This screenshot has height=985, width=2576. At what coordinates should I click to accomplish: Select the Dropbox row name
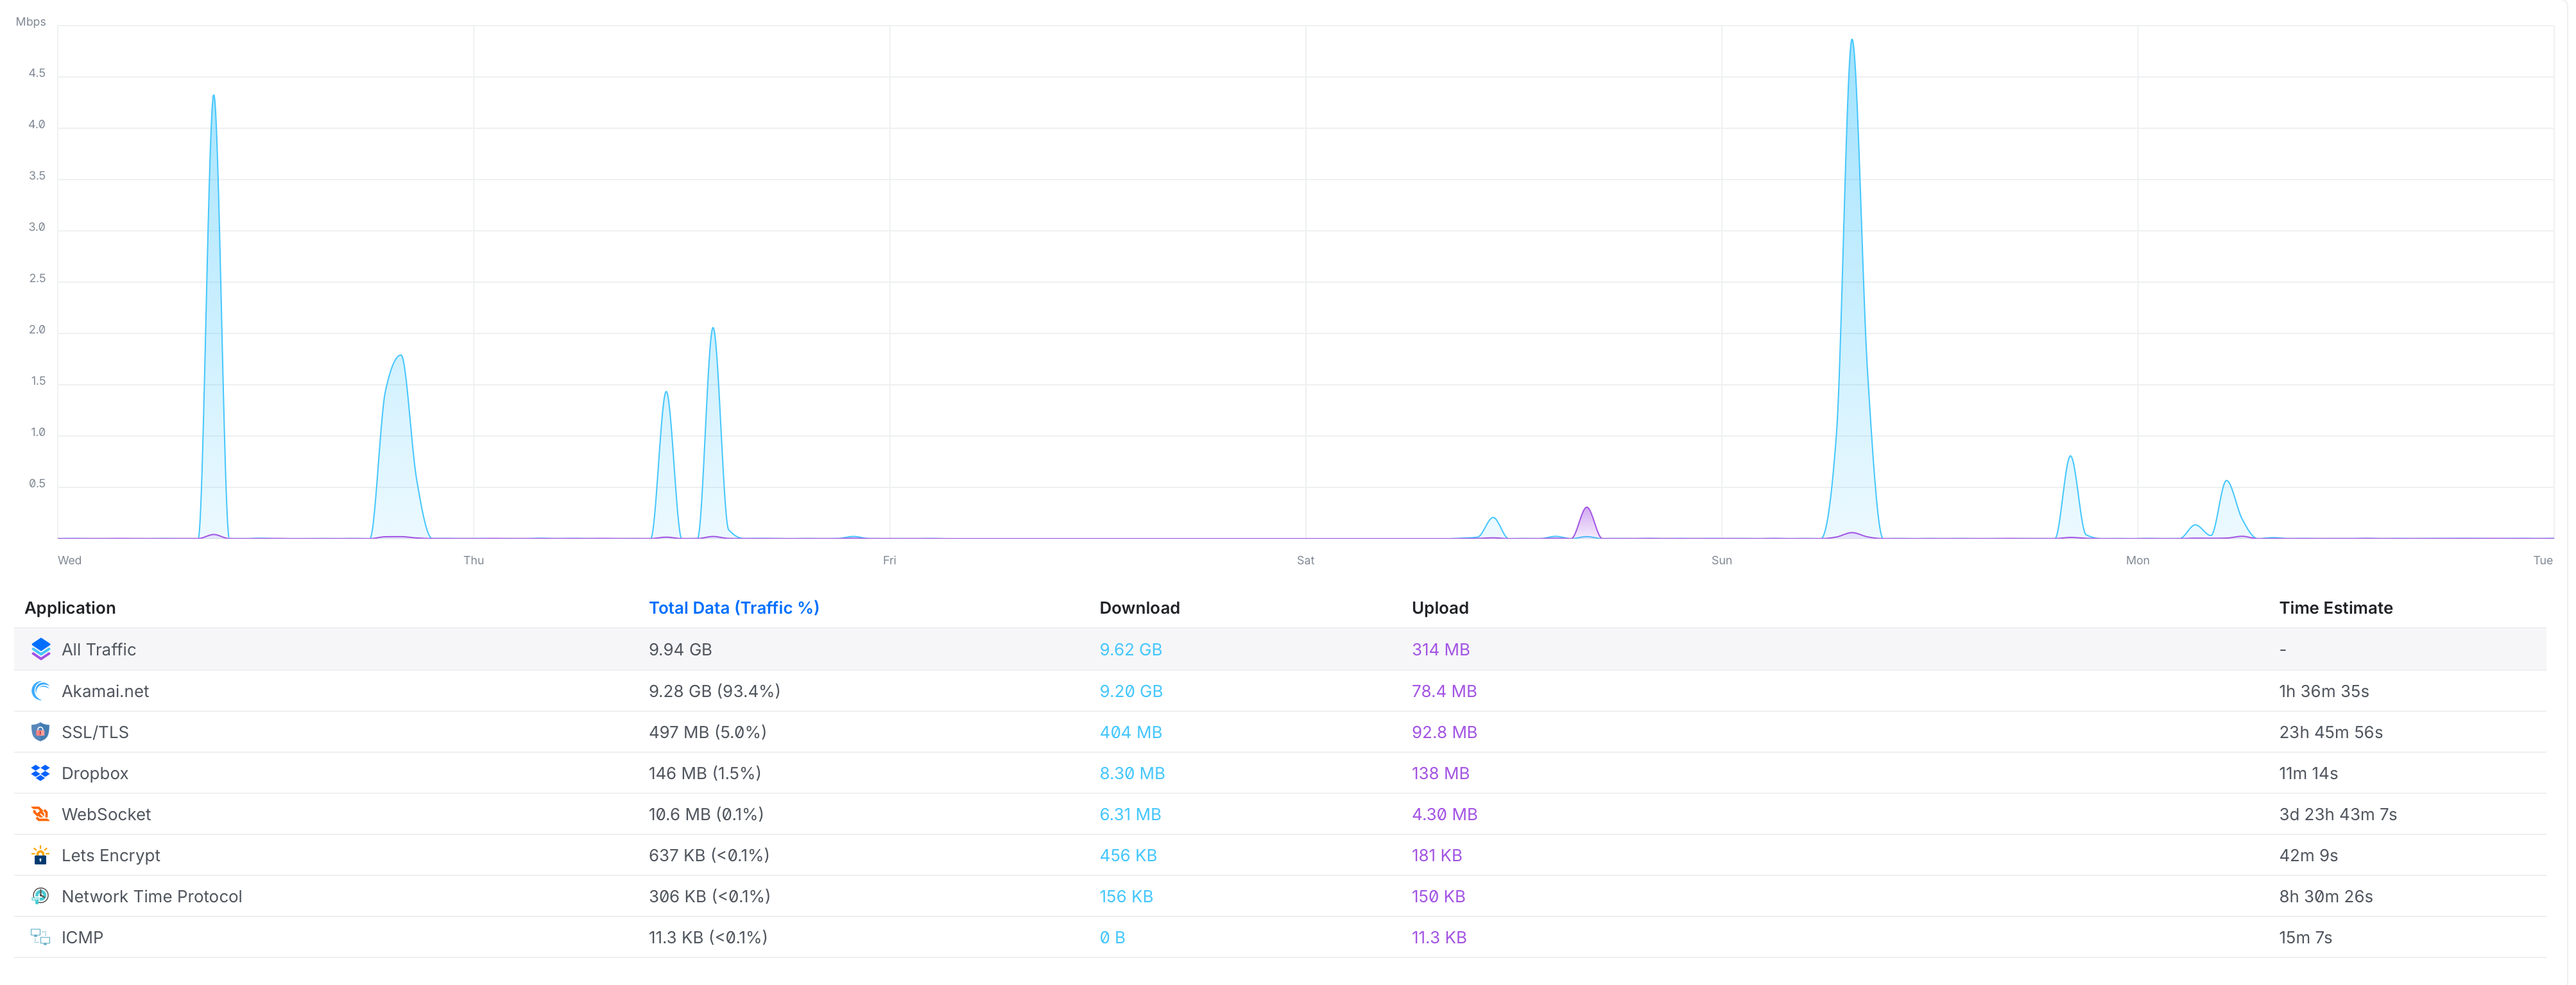point(95,773)
